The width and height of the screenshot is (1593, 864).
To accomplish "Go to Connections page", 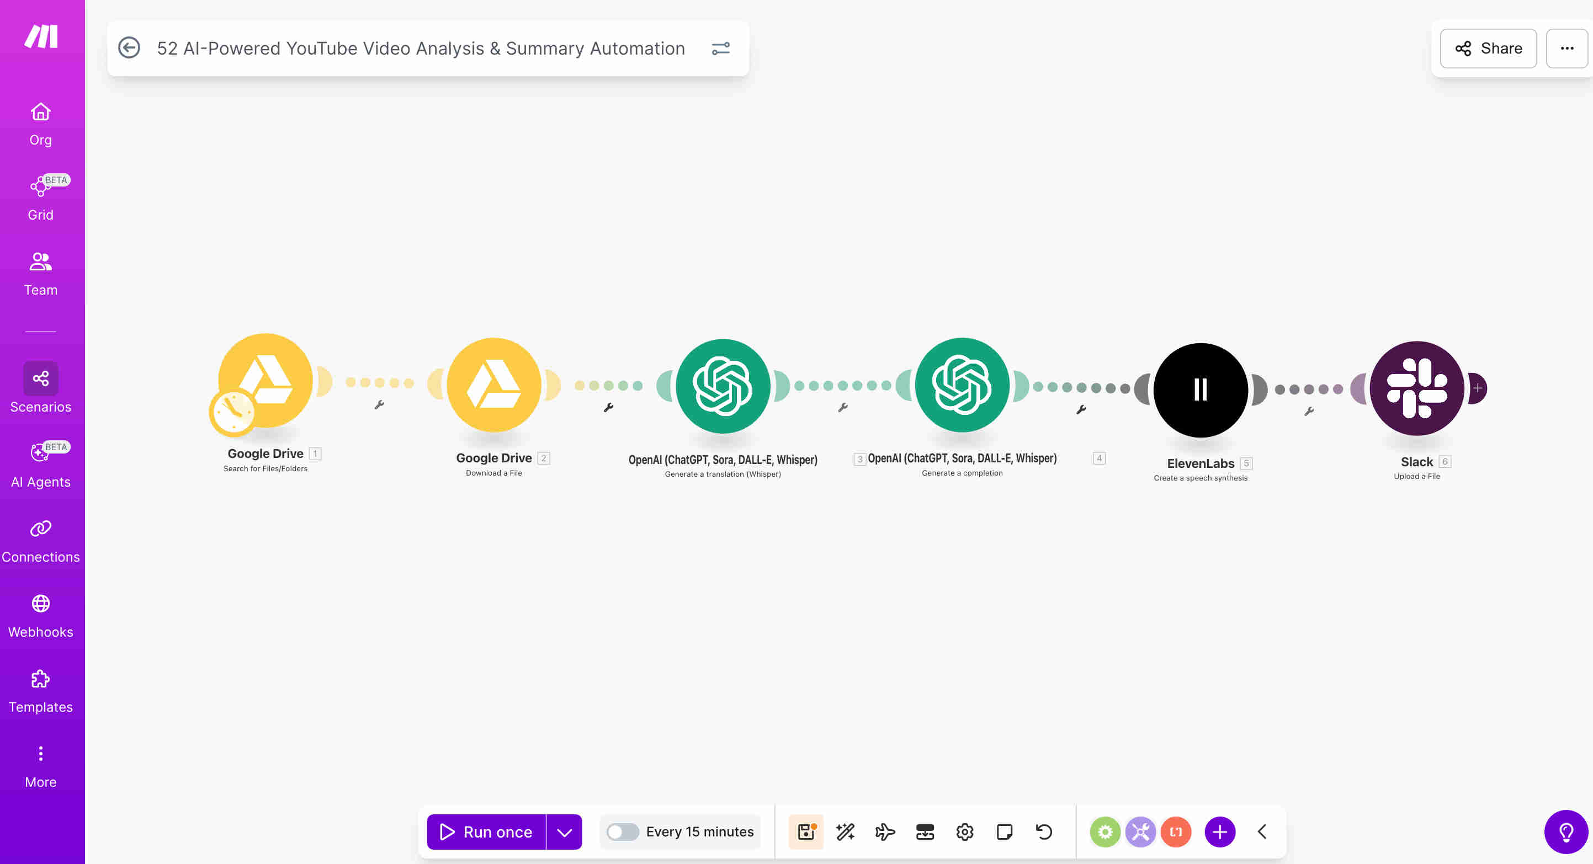I will pyautogui.click(x=41, y=541).
